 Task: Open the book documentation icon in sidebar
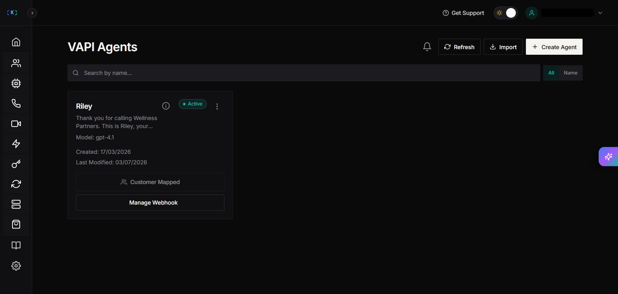tap(16, 245)
